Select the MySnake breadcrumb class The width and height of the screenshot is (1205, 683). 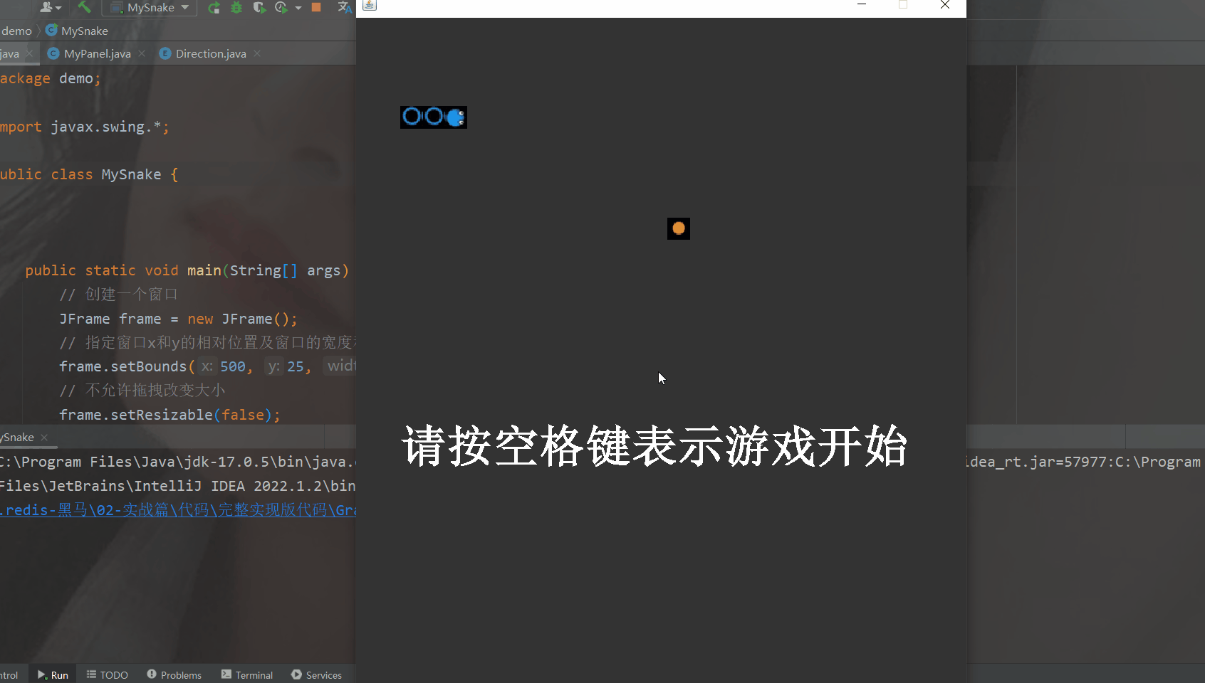click(77, 31)
